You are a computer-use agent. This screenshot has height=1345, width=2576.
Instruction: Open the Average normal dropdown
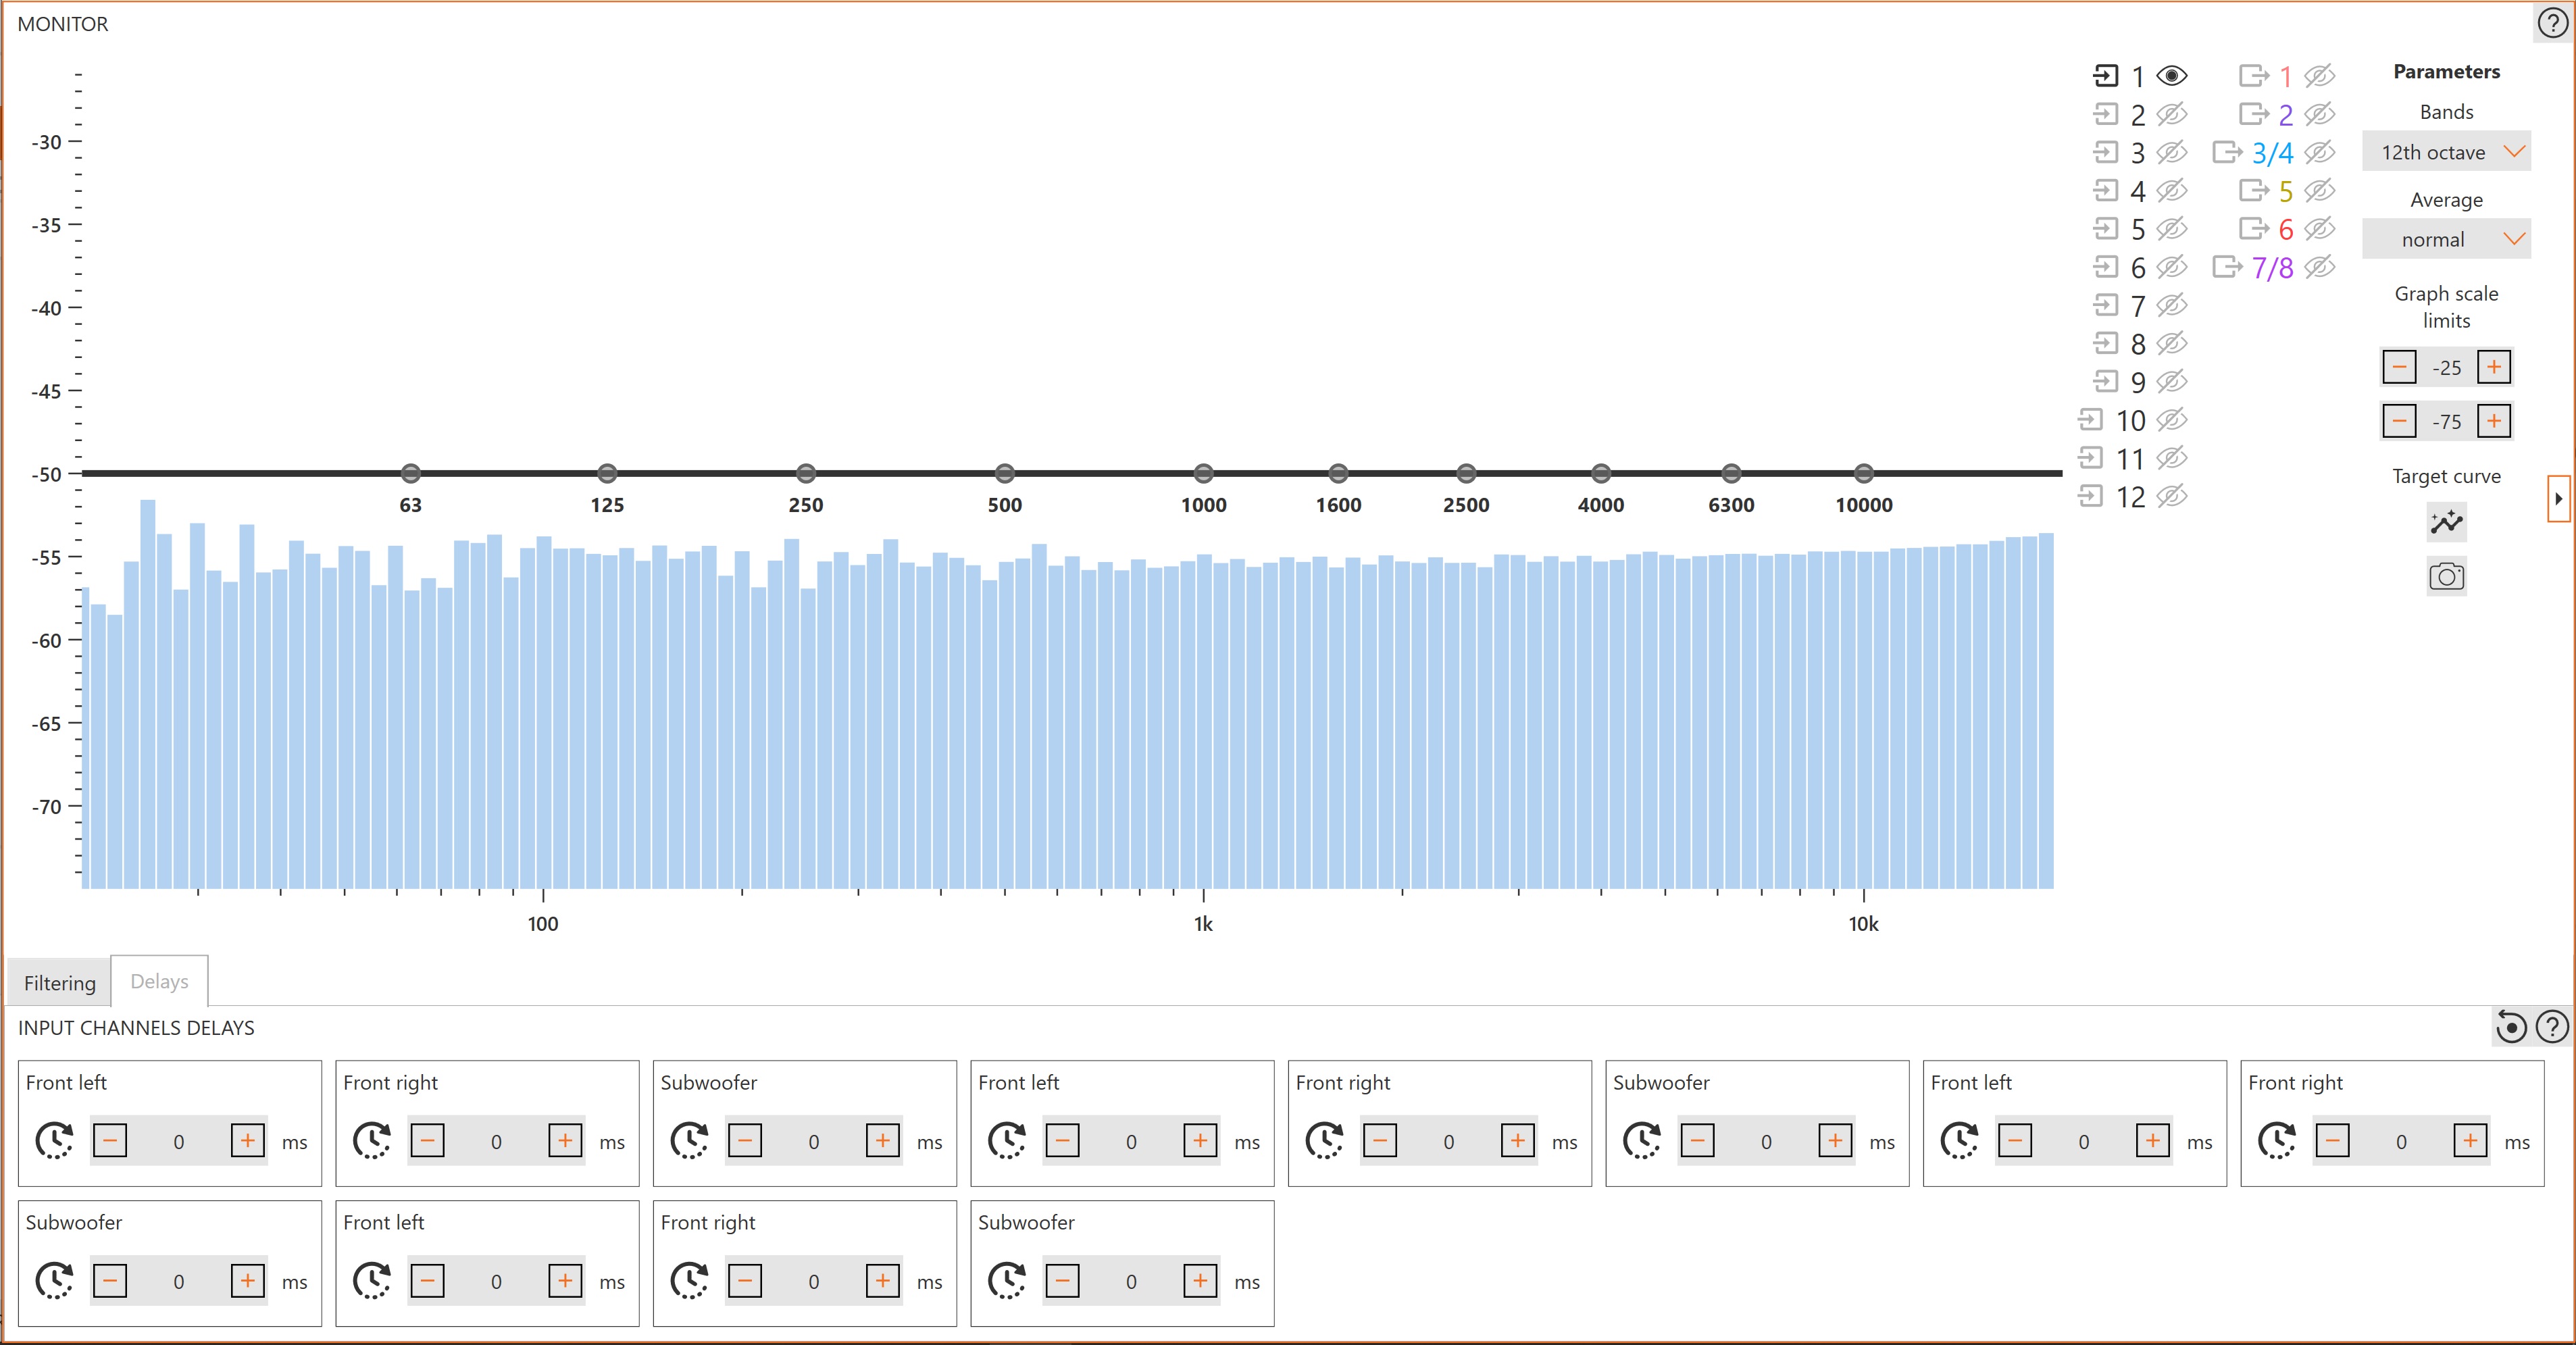pyautogui.click(x=2446, y=240)
